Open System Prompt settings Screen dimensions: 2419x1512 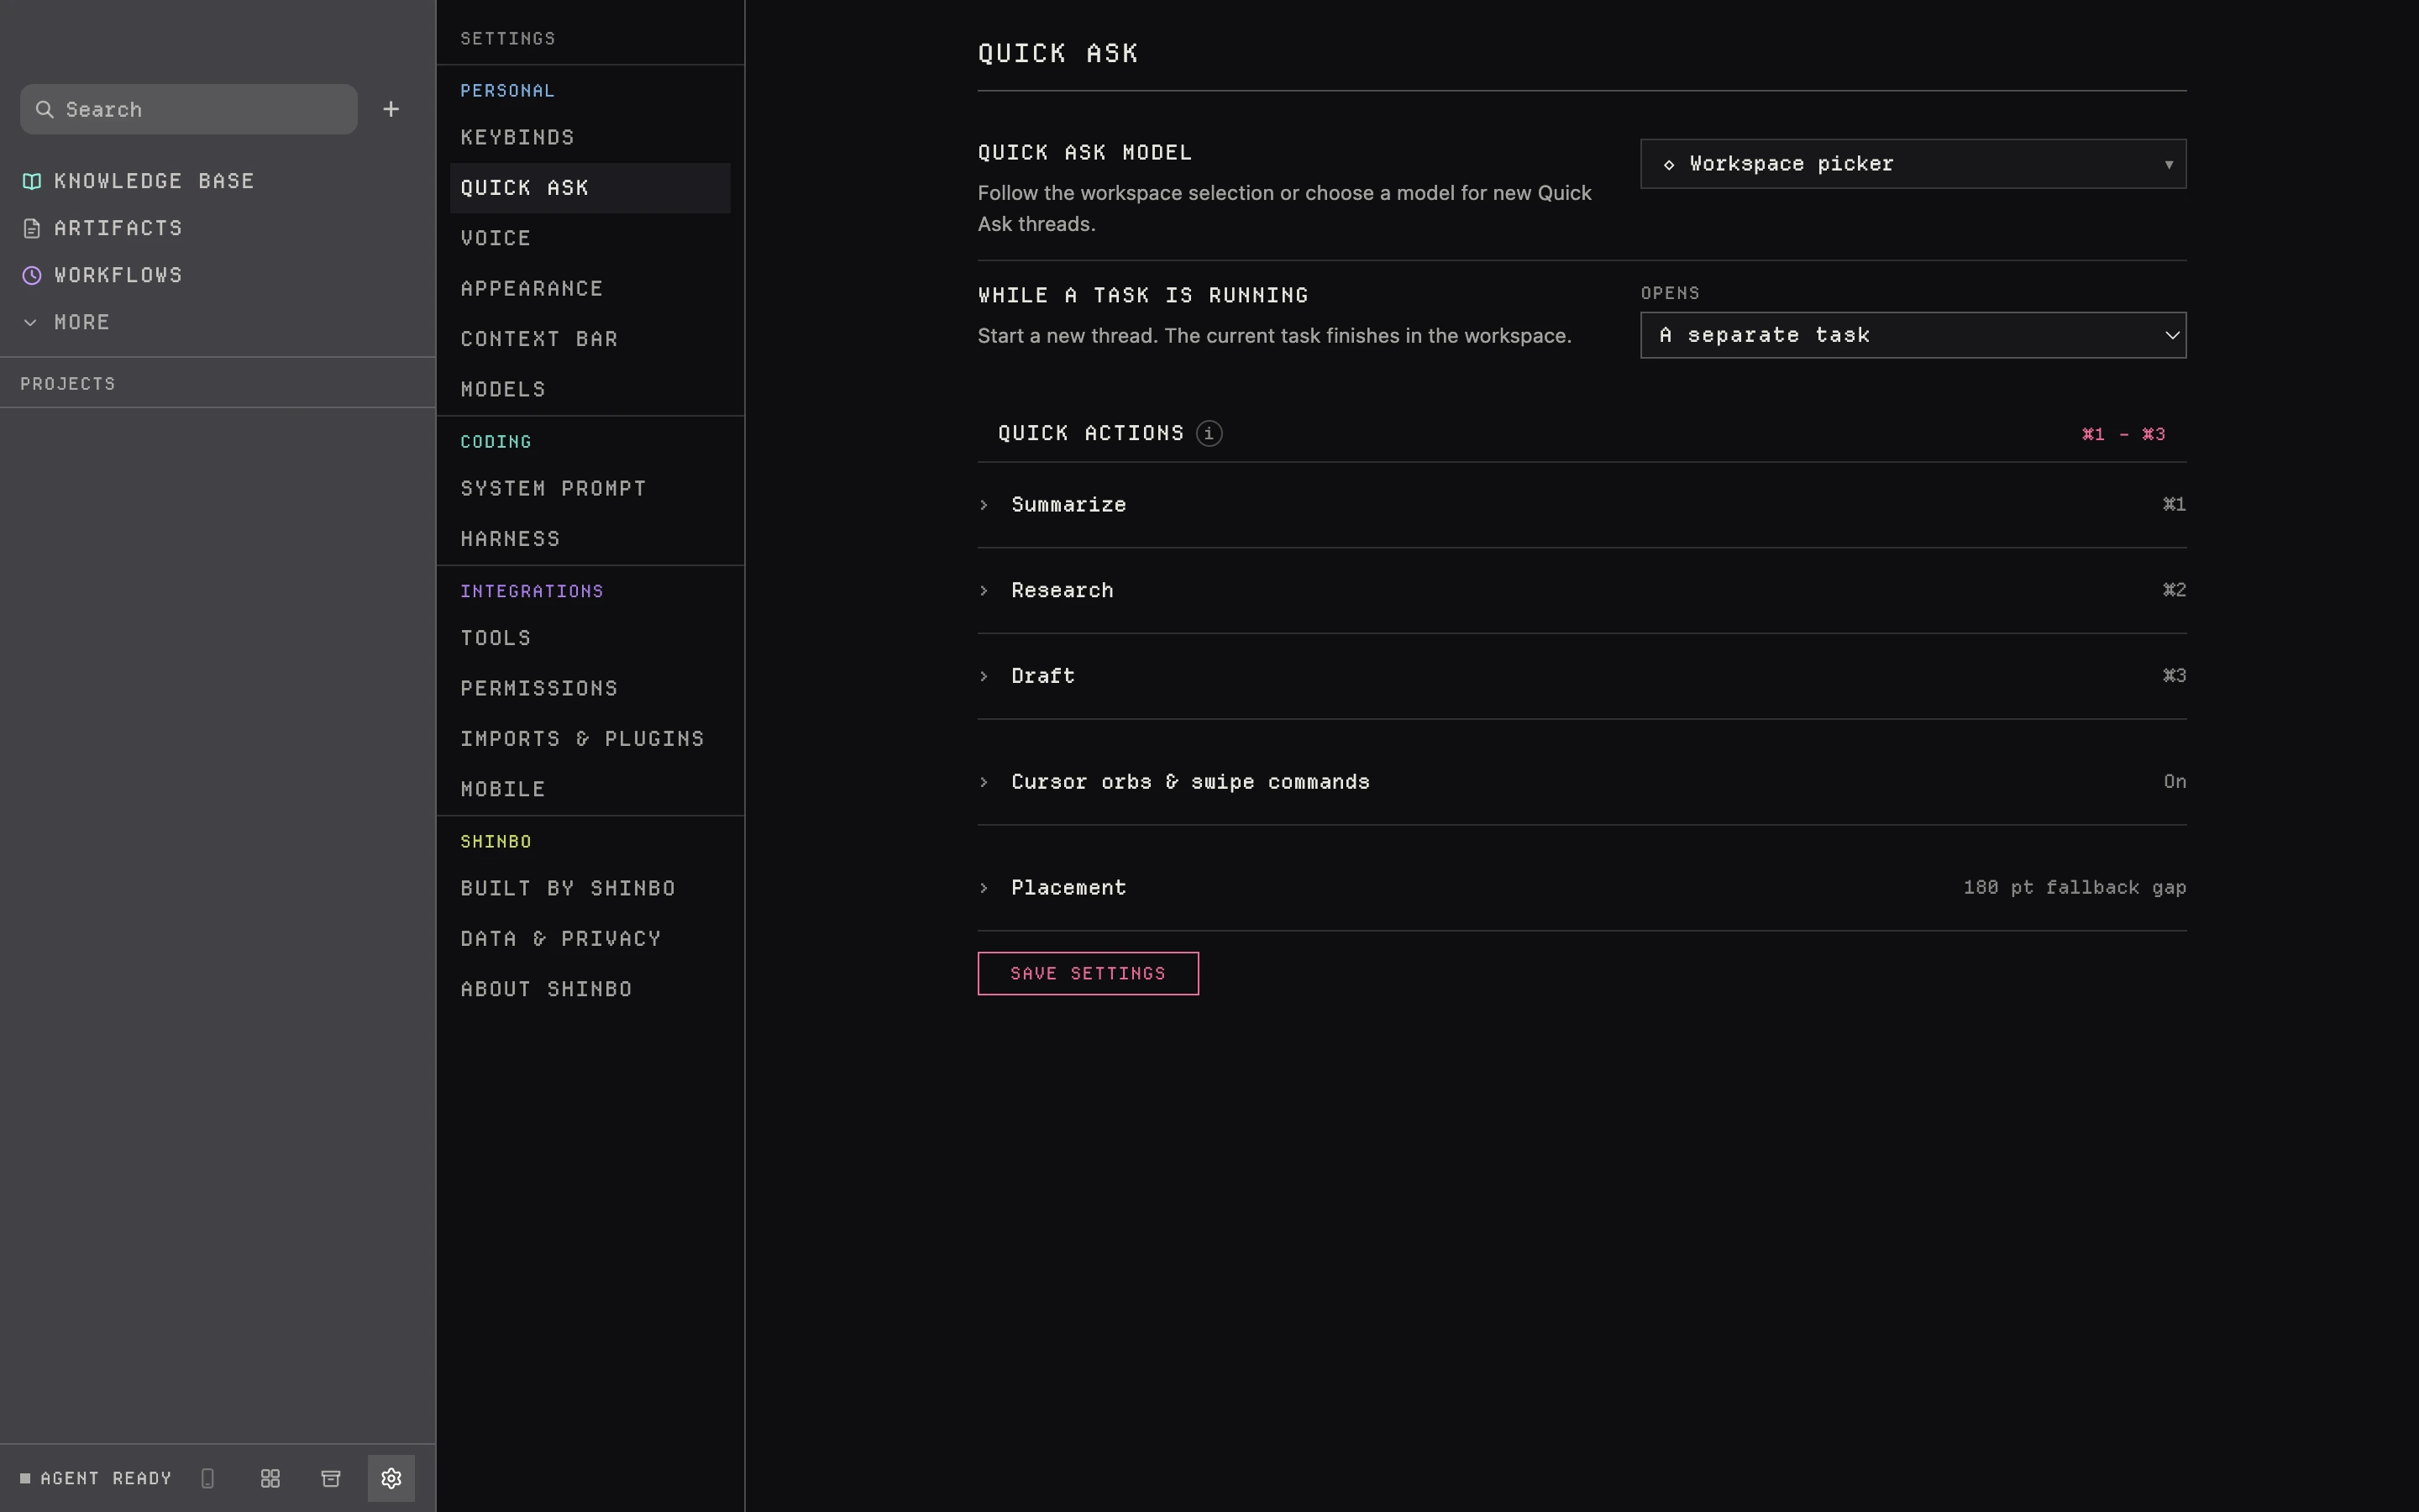pos(590,488)
